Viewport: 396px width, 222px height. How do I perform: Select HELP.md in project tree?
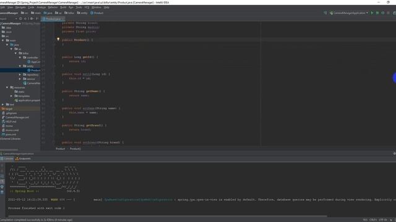pos(9,121)
